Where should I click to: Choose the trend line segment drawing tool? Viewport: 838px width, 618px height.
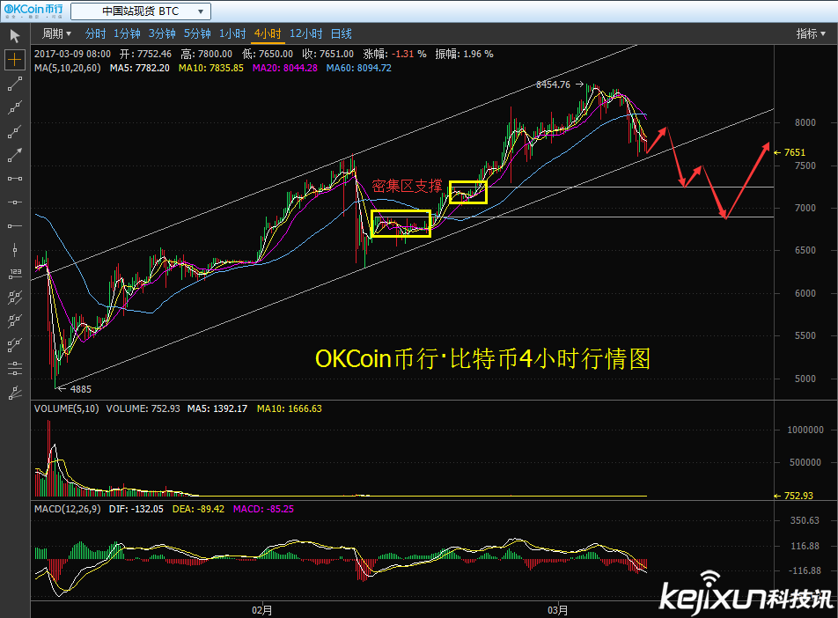point(14,84)
